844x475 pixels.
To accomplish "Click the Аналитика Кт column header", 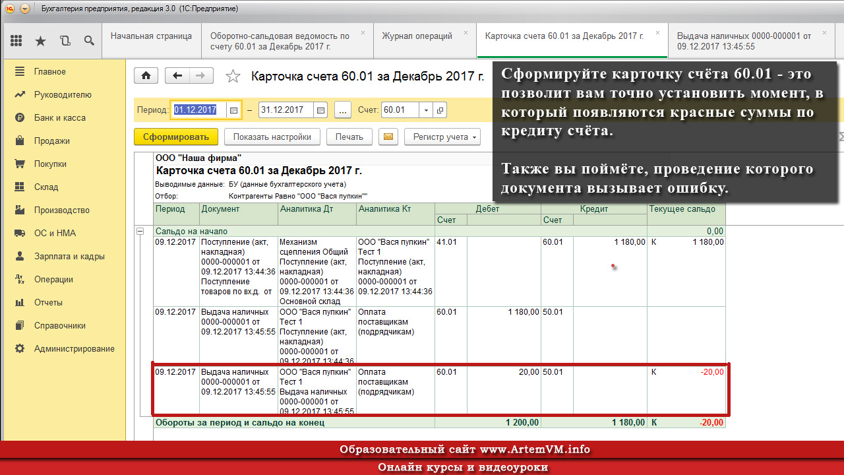I will (x=396, y=214).
